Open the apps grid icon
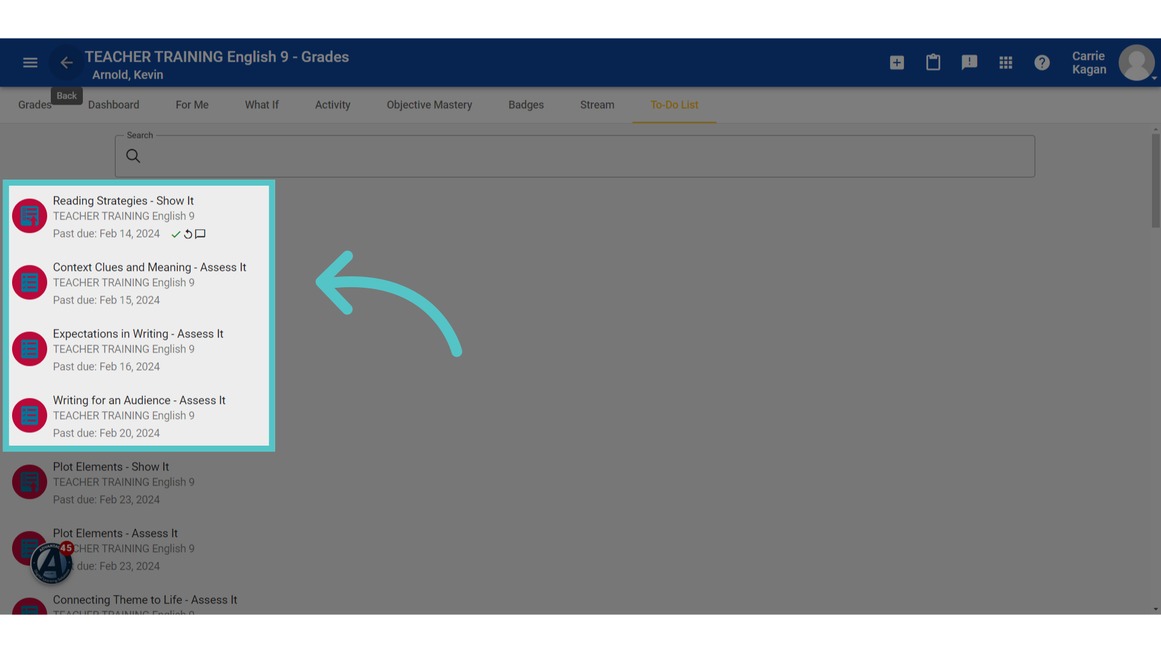 (1006, 63)
